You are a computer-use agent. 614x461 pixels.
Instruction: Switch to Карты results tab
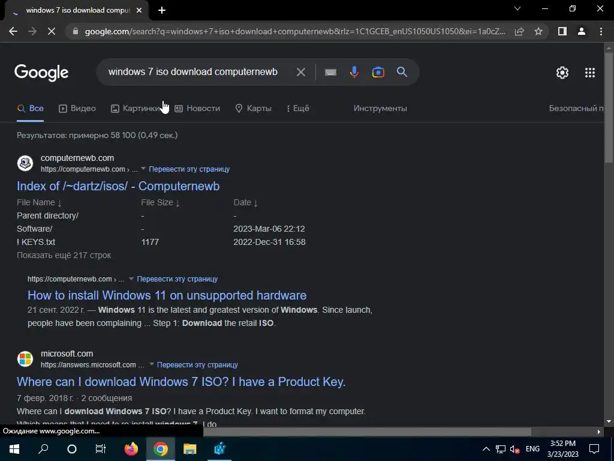[254, 108]
